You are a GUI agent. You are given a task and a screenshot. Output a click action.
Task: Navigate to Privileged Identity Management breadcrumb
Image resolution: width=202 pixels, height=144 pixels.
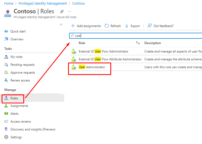click(43, 4)
